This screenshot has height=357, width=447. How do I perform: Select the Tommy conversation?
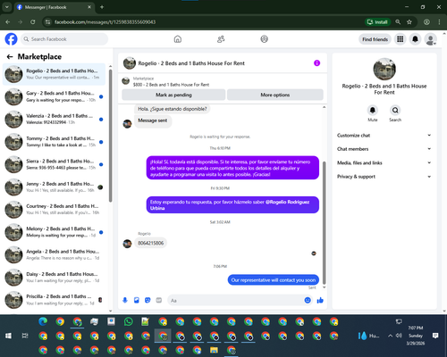[54, 142]
